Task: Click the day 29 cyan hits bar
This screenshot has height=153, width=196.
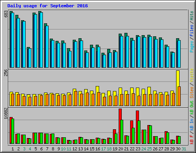Action: (x=173, y=60)
